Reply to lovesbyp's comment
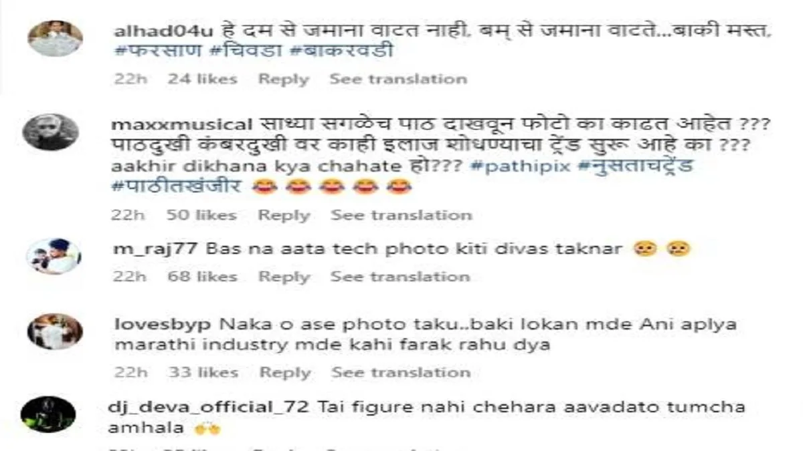Screen dimensions: 803x451 [x=284, y=372]
